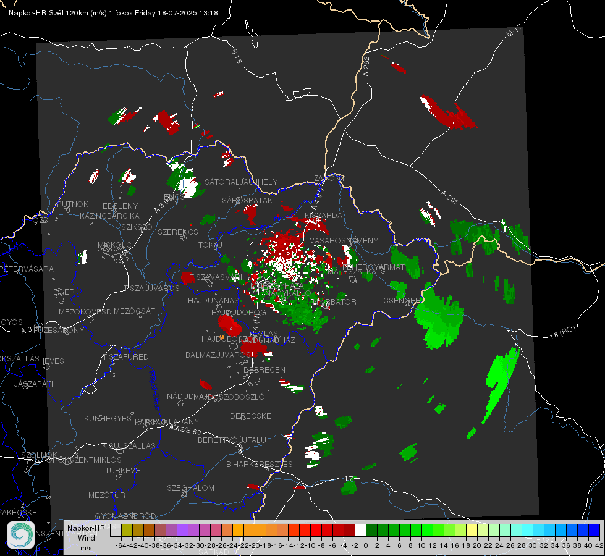Image resolution: width=605 pixels, height=556 pixels.
Task: Click the PÉTERVÁSÁRA city label
Action: [x=27, y=269]
